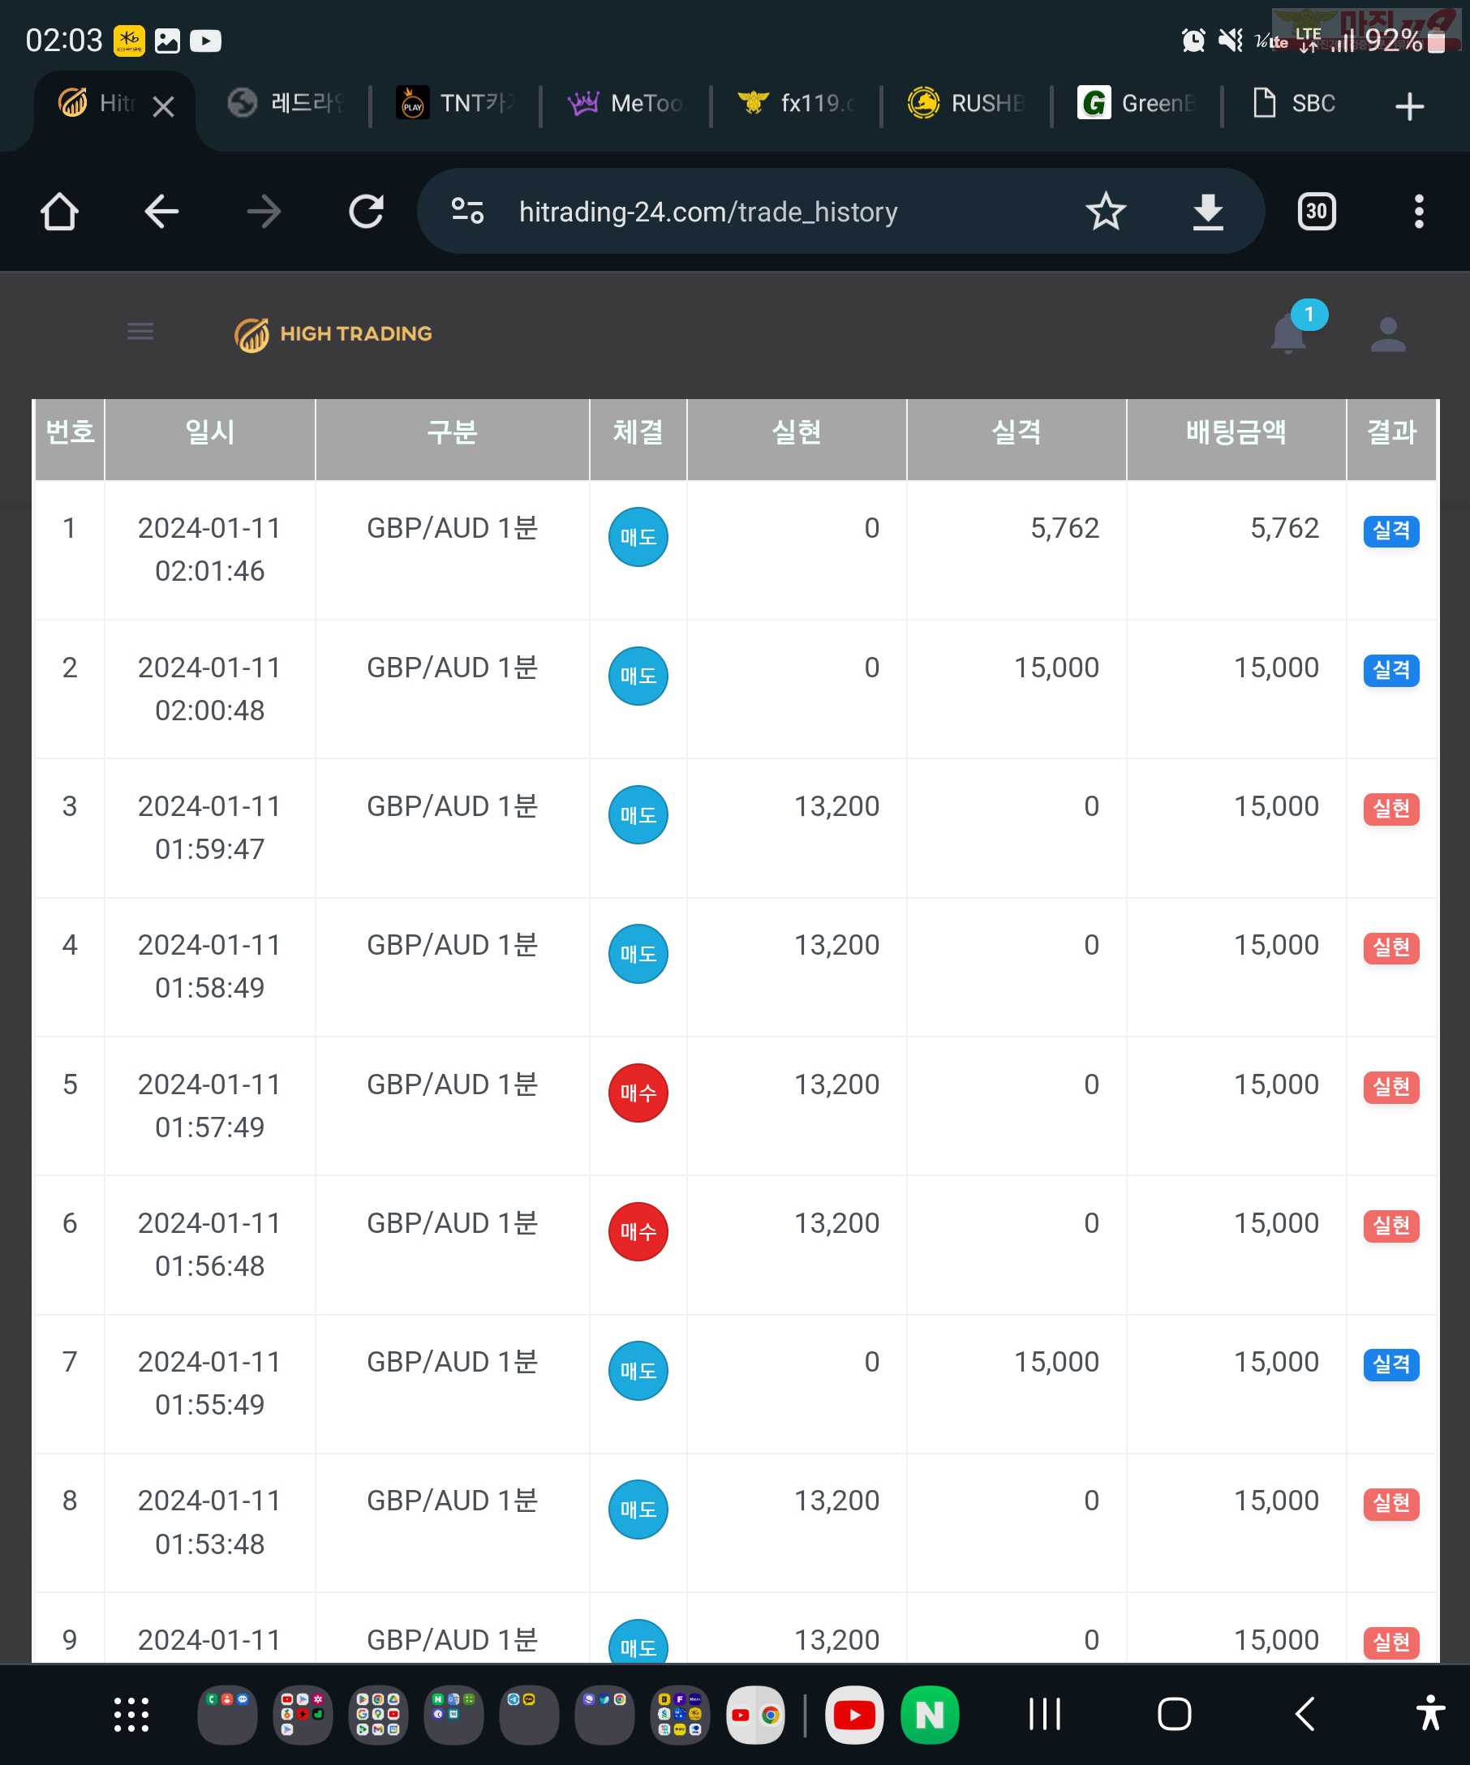Viewport: 1470px width, 1765px height.
Task: Open the first app folder in taskbar
Action: click(227, 1715)
